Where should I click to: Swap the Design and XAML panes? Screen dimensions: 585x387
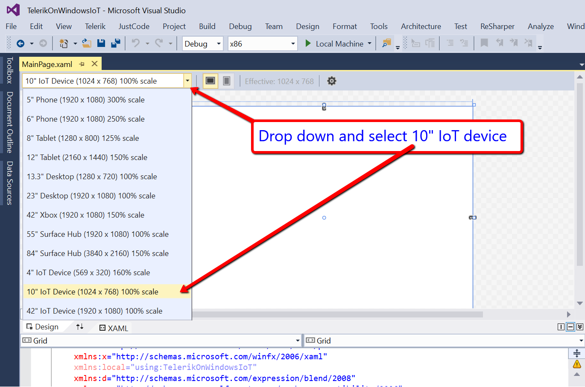(80, 327)
